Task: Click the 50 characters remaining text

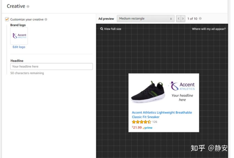Action: 27,73
